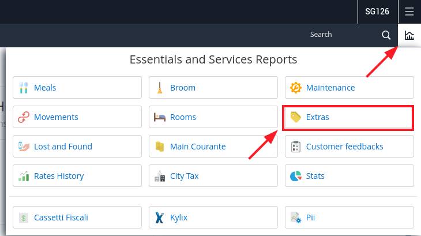Click the Kylix X logo icon

[x=160, y=218]
